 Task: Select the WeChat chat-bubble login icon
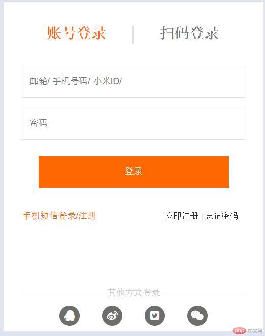tap(197, 316)
